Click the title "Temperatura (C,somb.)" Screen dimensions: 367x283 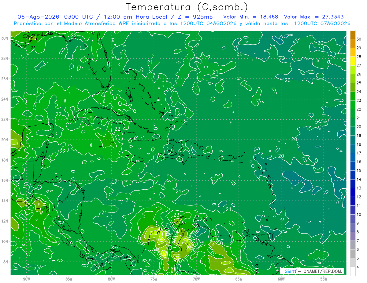tap(187, 7)
